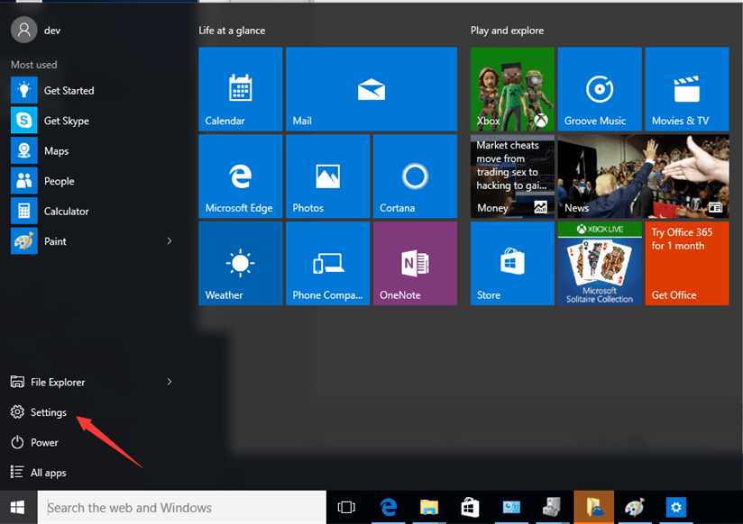The image size is (743, 524).
Task: Click the dev user account
Action: [x=36, y=30]
